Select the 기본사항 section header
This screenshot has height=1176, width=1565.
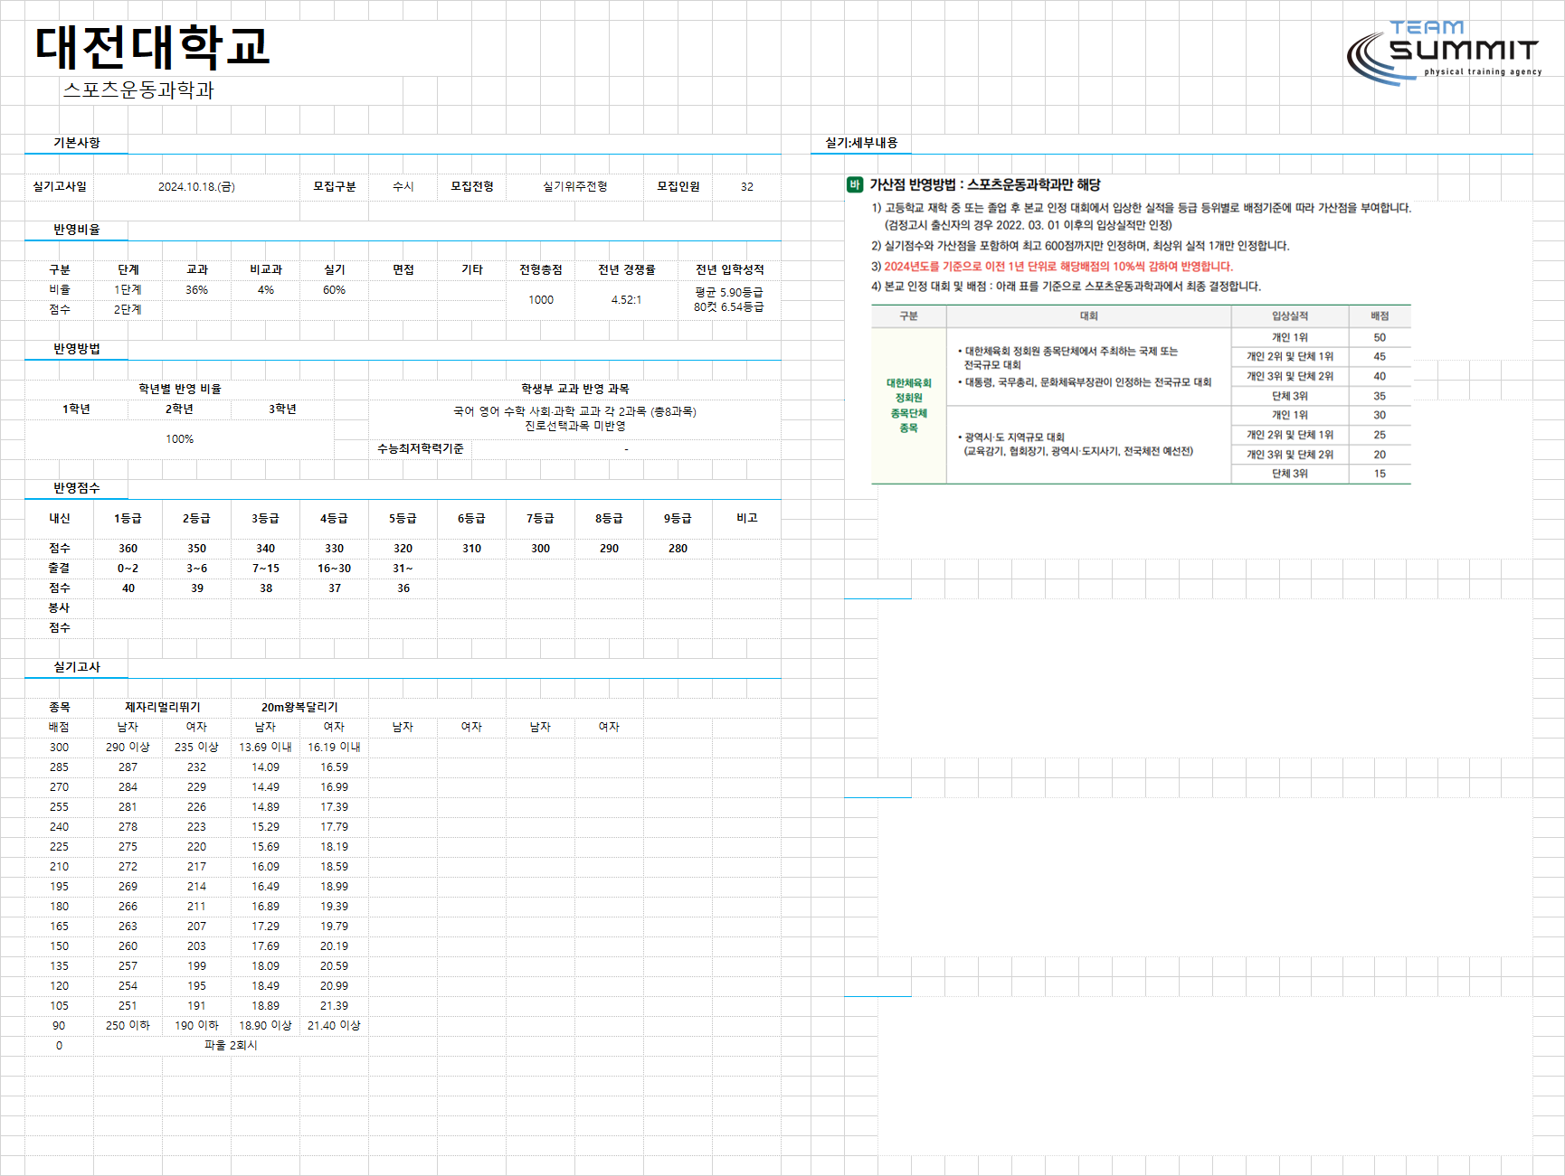click(x=77, y=143)
